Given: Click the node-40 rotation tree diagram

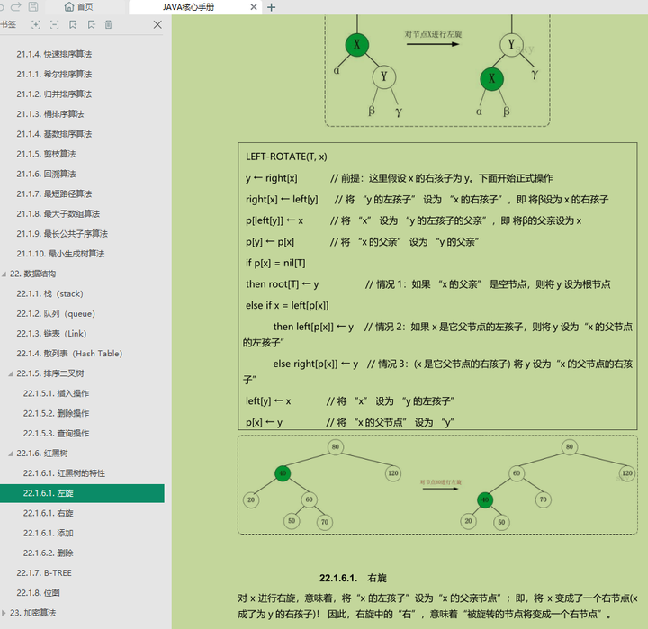Looking at the screenshot, I should tap(437, 485).
